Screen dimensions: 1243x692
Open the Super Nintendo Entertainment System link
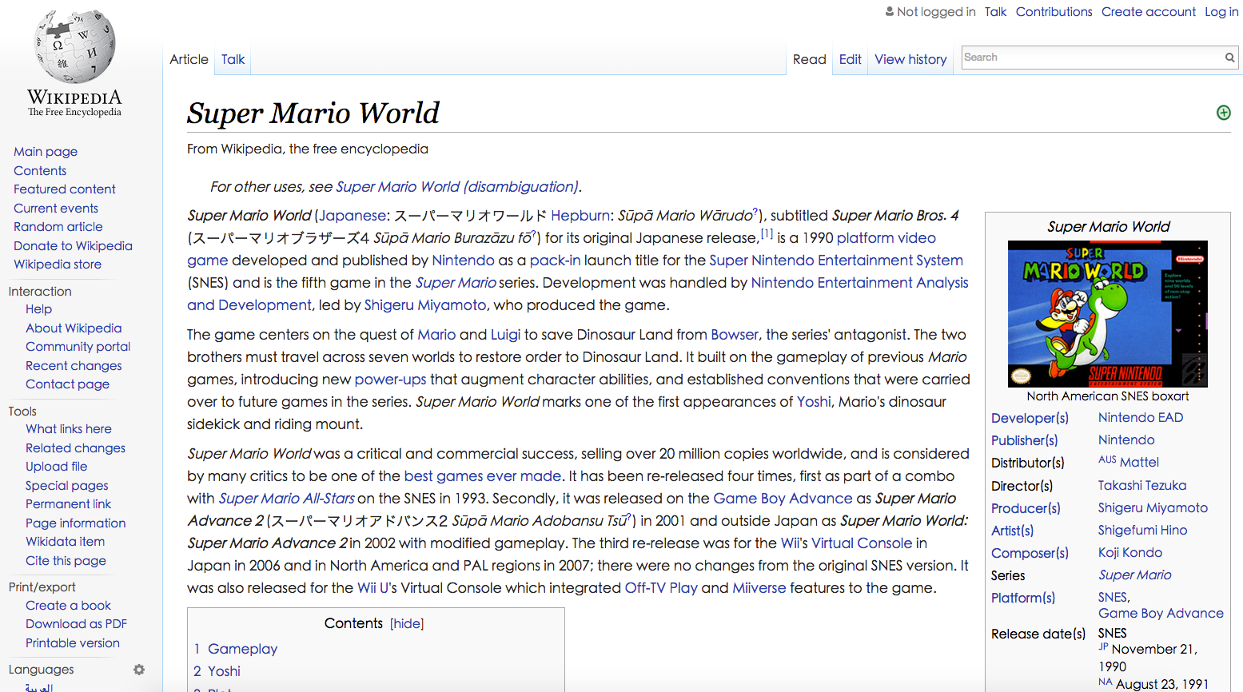coord(836,260)
